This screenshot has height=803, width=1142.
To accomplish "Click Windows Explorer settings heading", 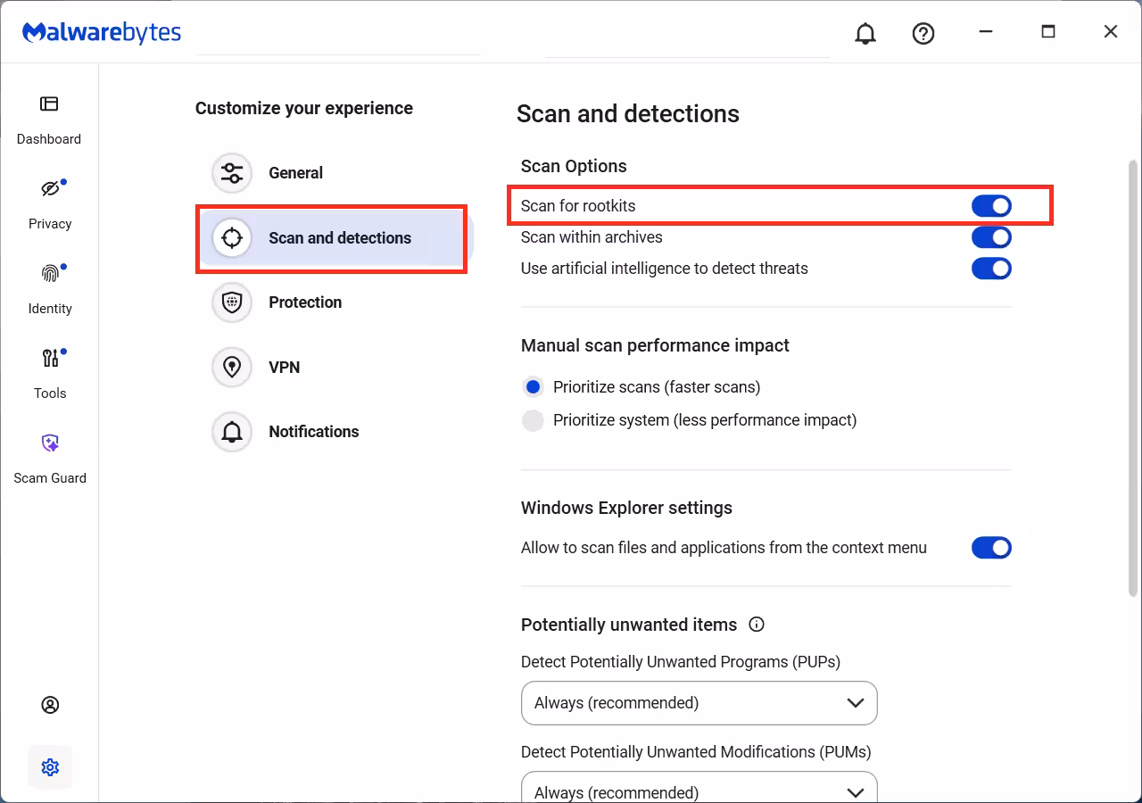I will point(626,508).
